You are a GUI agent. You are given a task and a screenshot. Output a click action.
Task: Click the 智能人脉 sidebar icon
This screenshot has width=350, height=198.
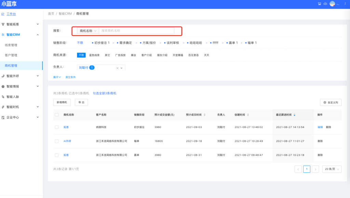pyautogui.click(x=3, y=97)
